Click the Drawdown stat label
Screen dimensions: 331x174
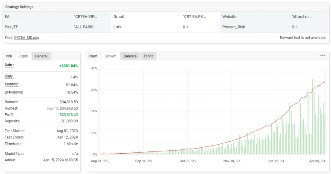[x=14, y=92]
